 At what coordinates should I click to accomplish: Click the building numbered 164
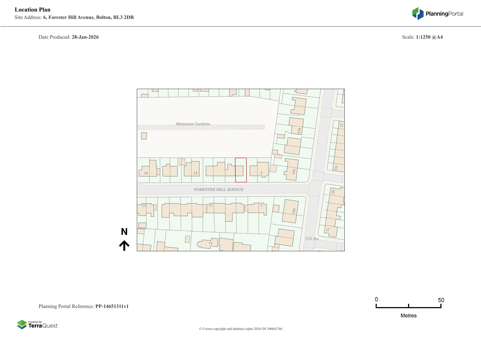(x=290, y=211)
